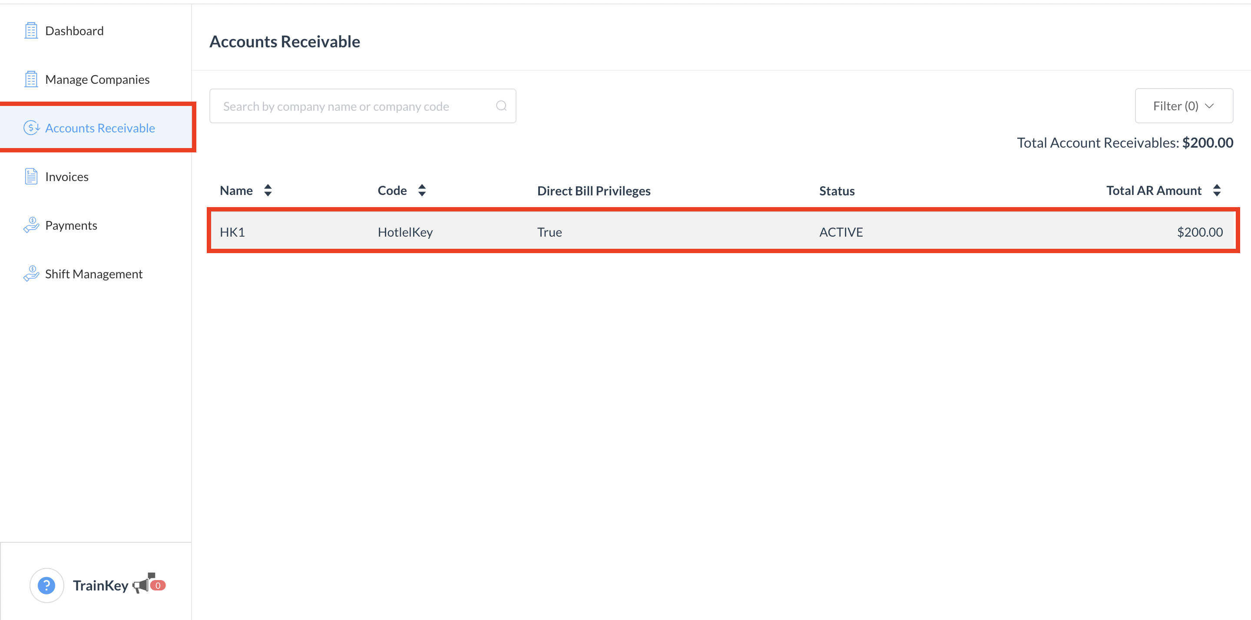Open Manage Companies section

(x=97, y=79)
